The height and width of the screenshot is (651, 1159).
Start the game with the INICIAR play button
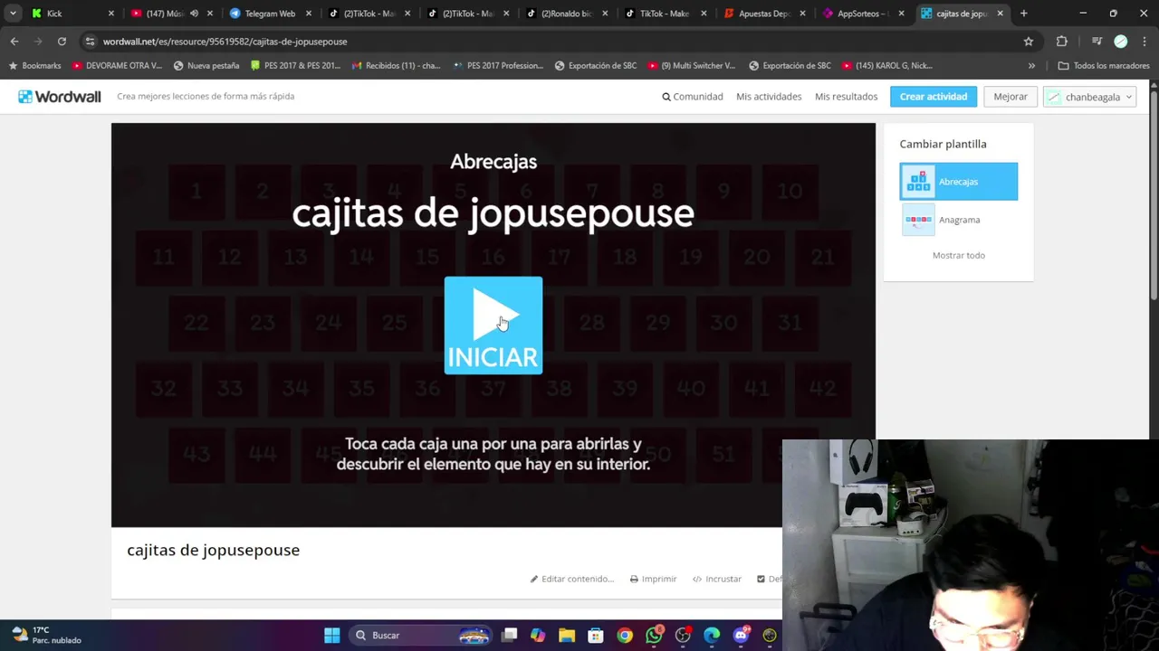coord(493,325)
